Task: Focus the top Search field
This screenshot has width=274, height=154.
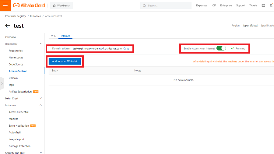Action: click(x=166, y=5)
